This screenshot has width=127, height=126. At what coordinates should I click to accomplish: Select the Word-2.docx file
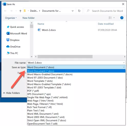pos(49,30)
